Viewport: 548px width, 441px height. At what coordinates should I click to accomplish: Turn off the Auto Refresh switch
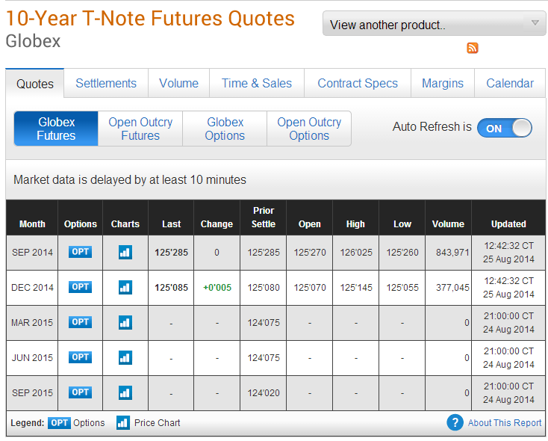point(504,128)
